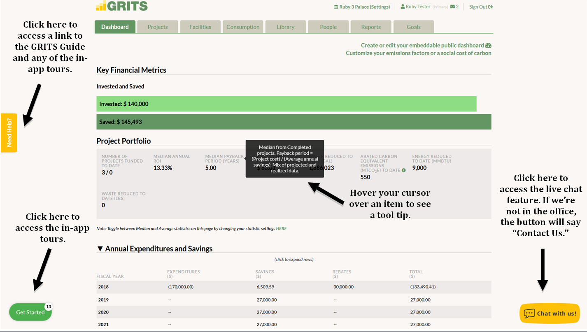Click the 2018 savings cell 6,509.59

click(x=265, y=287)
